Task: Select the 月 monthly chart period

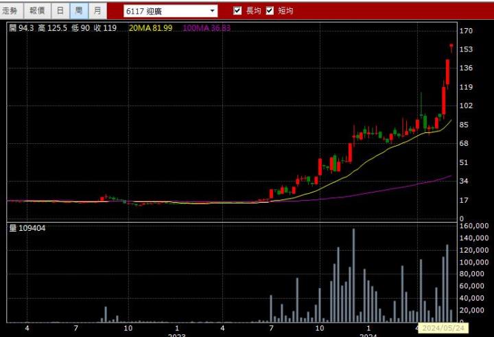Action: click(98, 10)
